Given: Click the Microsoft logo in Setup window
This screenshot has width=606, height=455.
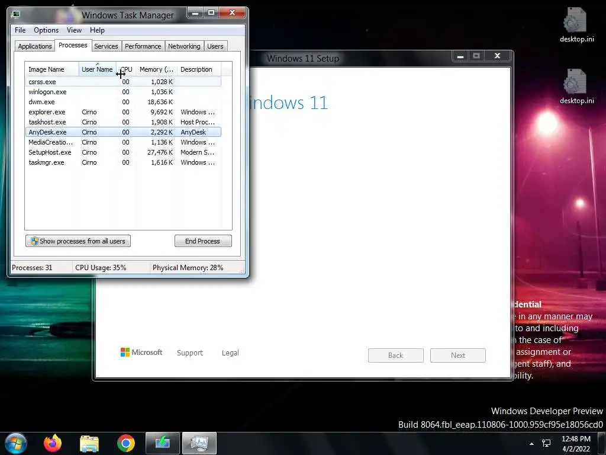Looking at the screenshot, I should pos(141,353).
